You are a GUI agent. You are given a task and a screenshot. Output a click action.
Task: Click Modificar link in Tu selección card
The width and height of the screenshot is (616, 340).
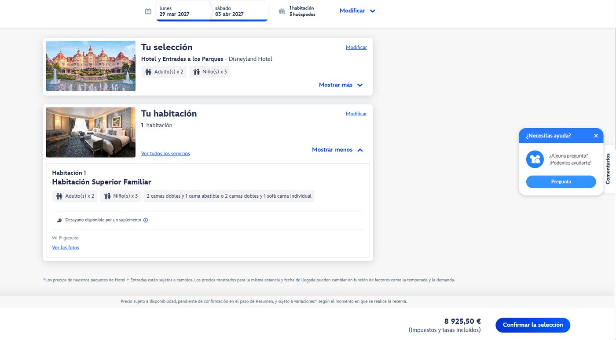pyautogui.click(x=356, y=48)
